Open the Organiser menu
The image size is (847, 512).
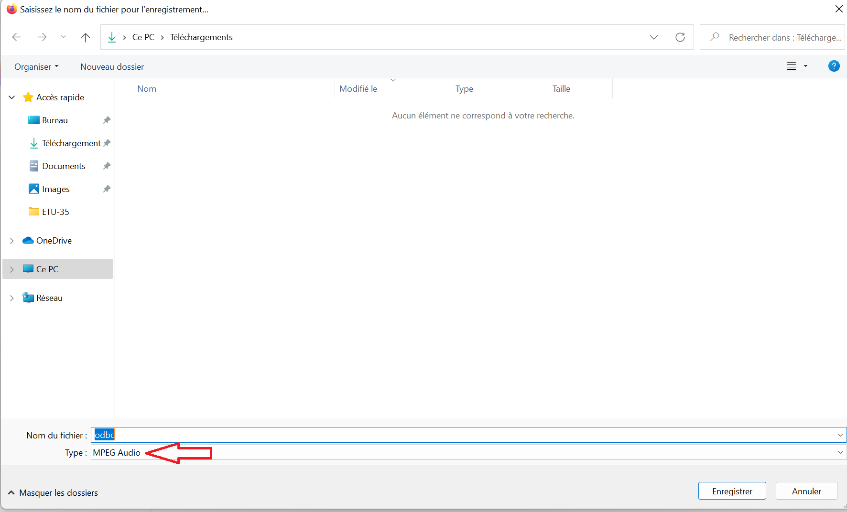(36, 67)
